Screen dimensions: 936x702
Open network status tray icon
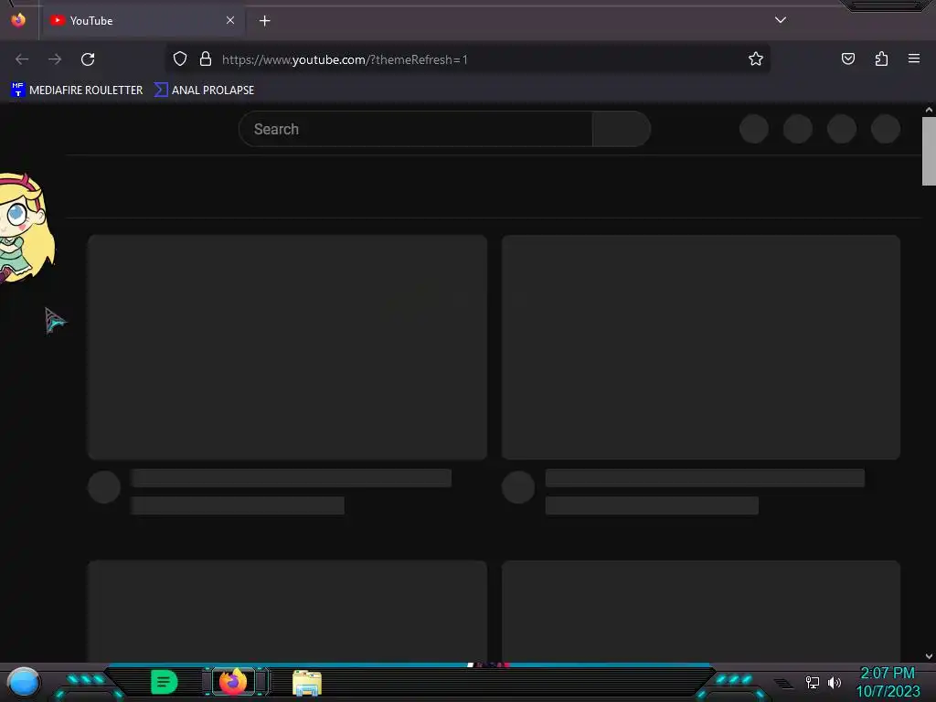point(813,682)
